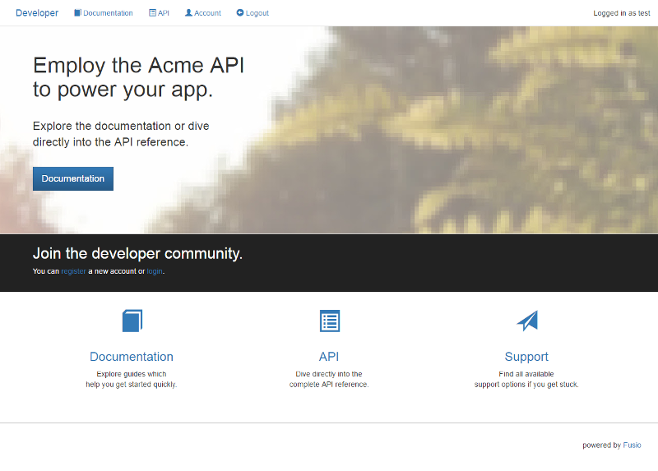The width and height of the screenshot is (658, 471).
Task: Open the Support heading link
Action: click(526, 357)
